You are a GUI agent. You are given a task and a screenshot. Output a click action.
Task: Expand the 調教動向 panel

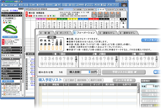12,76
